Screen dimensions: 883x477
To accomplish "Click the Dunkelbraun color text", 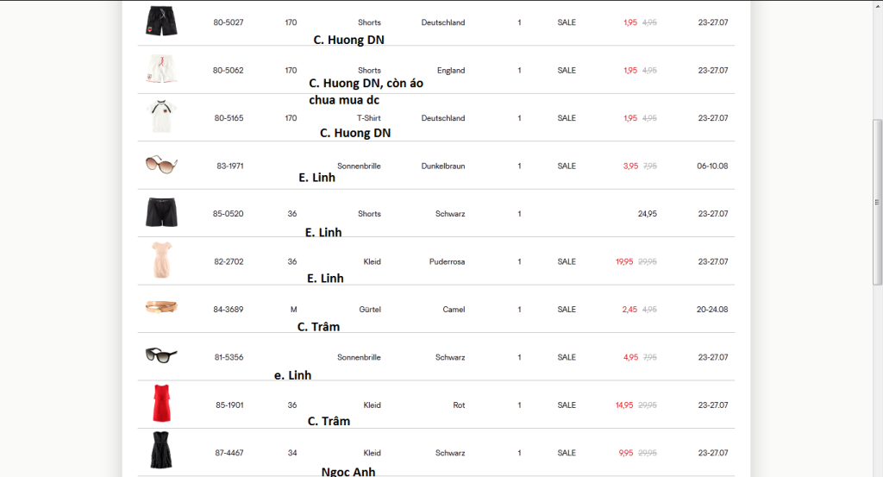I will 443,166.
